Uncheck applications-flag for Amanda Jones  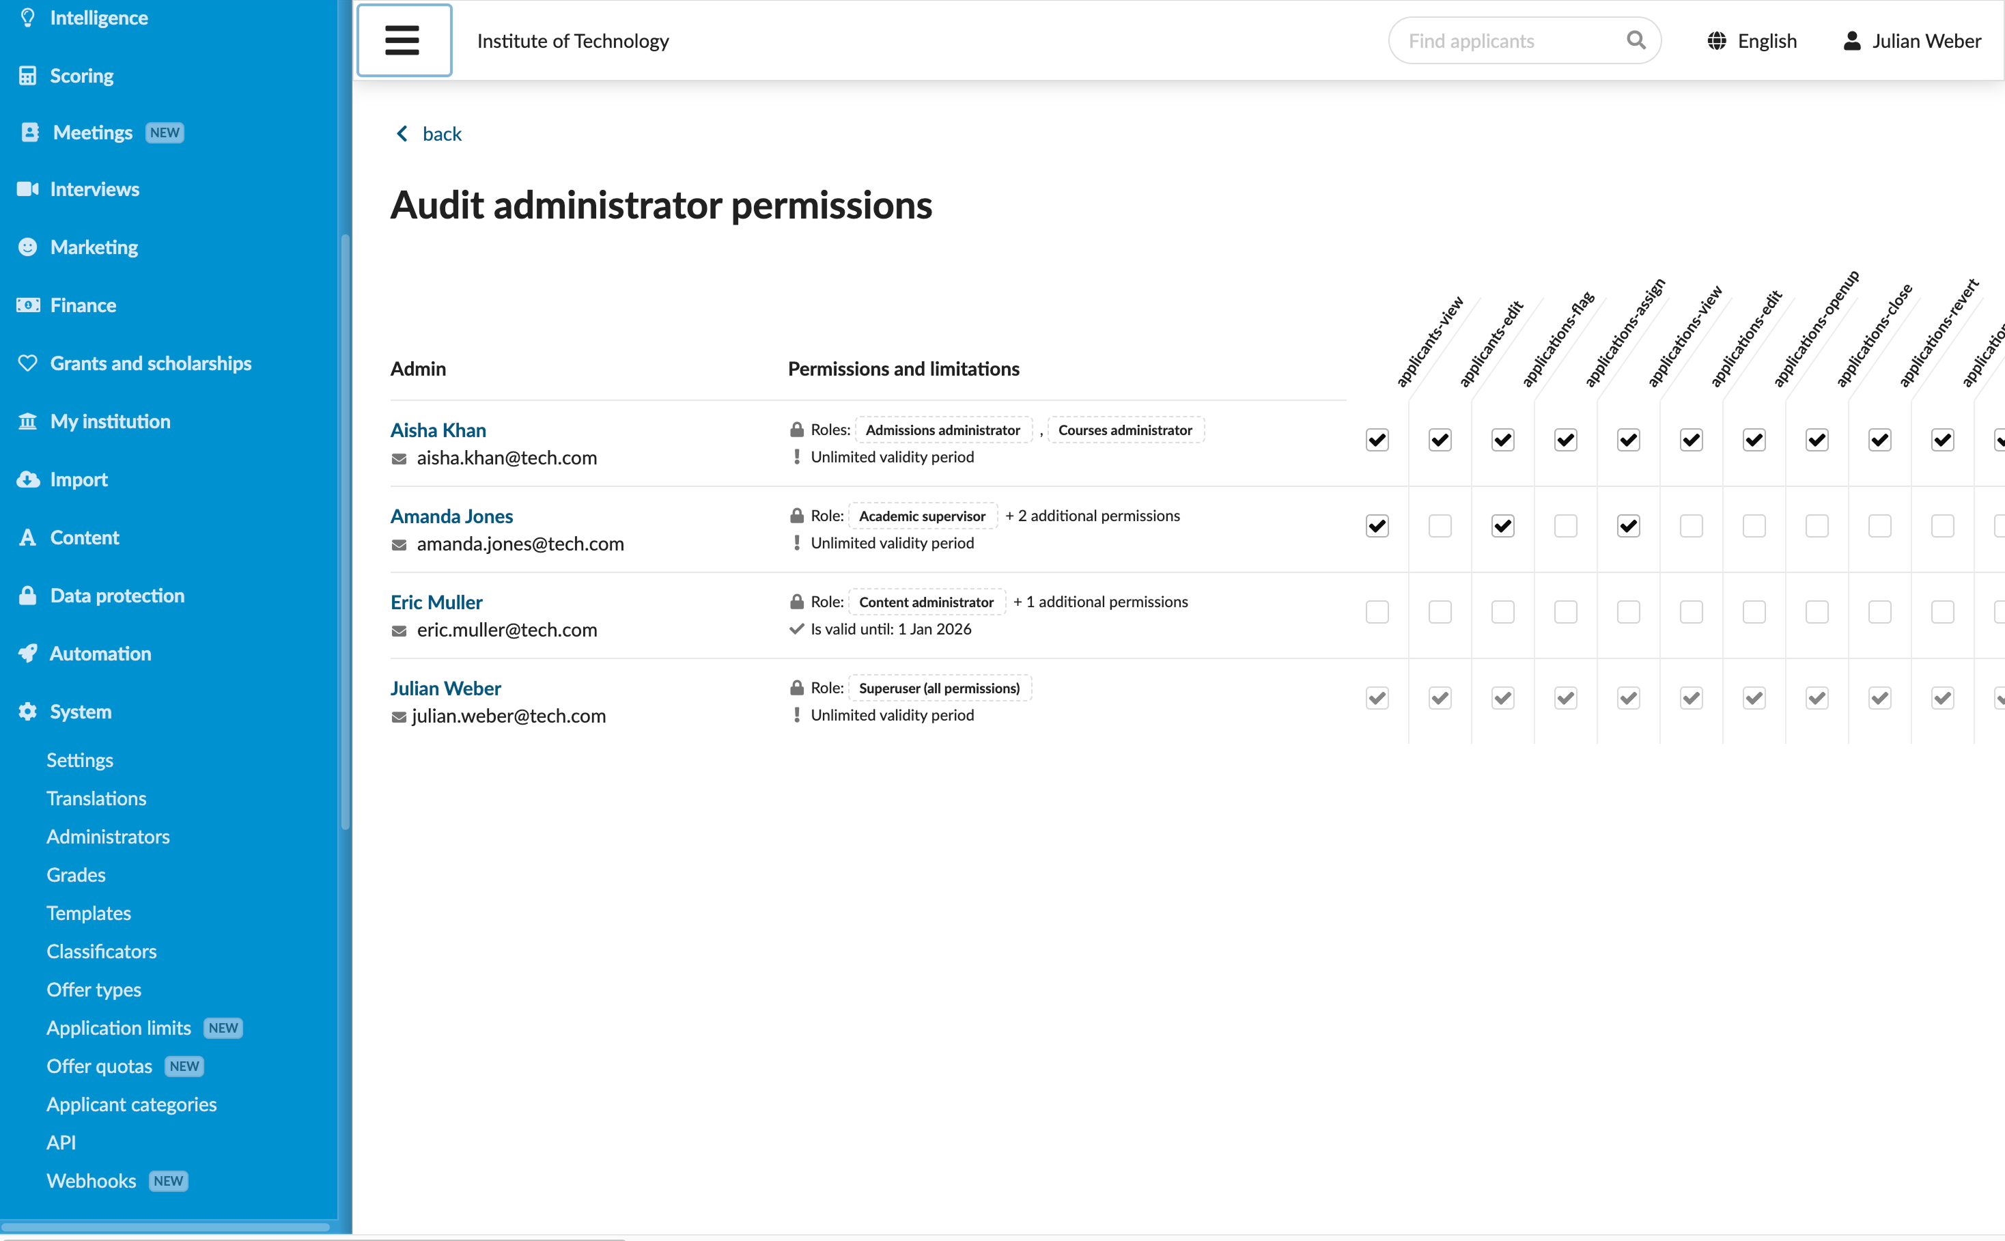point(1502,526)
